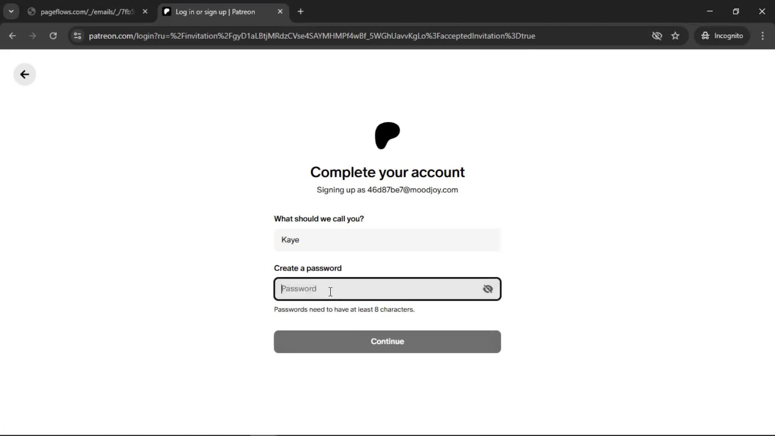Click the 'Complete your account' heading
The height and width of the screenshot is (436, 775).
pos(387,172)
